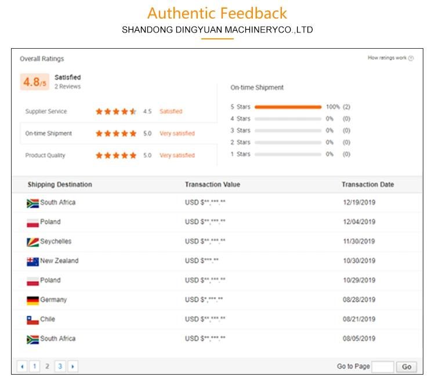Click the New Zealand flag icon
The height and width of the screenshot is (388, 435).
point(32,262)
